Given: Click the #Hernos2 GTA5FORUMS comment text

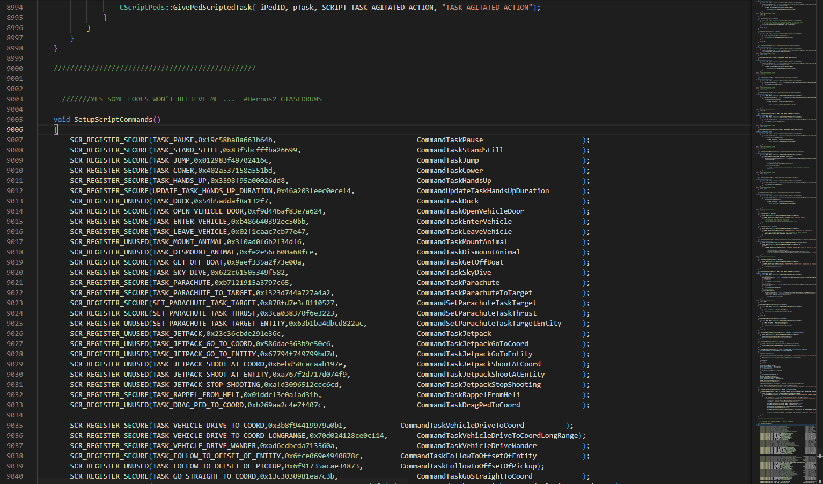Looking at the screenshot, I should coord(282,99).
